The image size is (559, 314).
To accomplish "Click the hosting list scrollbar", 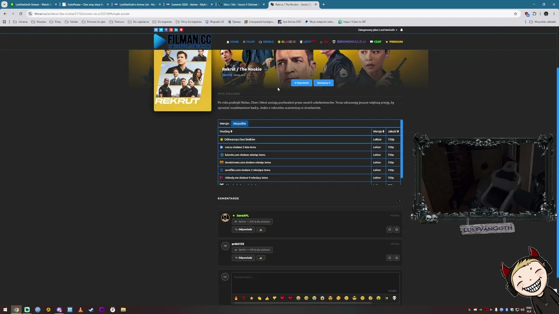I will point(401,149).
